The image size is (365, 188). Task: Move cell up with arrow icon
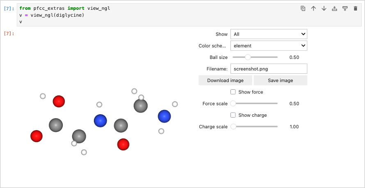313,8
